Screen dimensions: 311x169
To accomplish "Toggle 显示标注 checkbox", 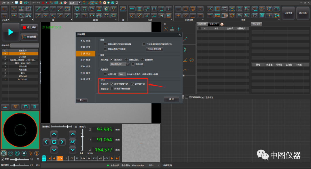I will pos(203,97).
